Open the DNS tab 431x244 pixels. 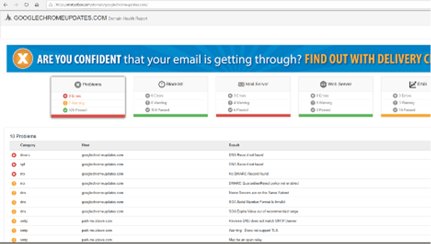[x=406, y=96]
